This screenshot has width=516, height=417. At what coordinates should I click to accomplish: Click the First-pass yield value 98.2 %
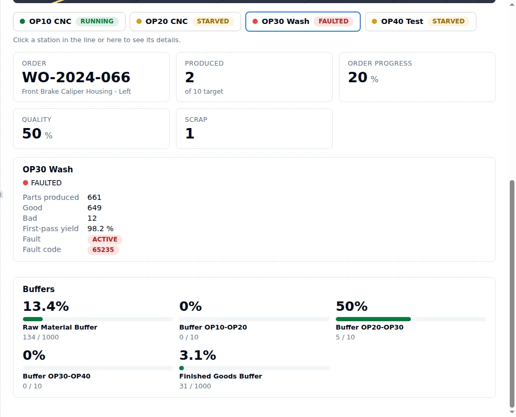click(100, 229)
